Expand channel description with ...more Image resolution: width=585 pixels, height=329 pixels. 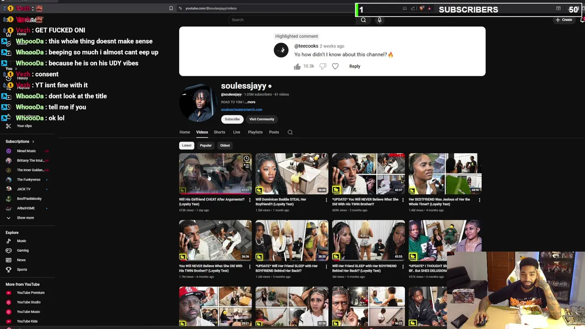[x=250, y=102]
